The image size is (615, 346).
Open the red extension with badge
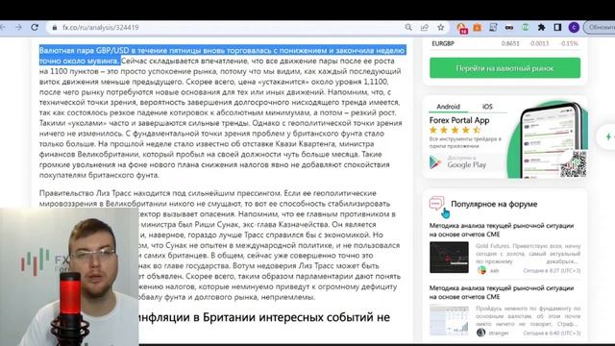click(461, 28)
